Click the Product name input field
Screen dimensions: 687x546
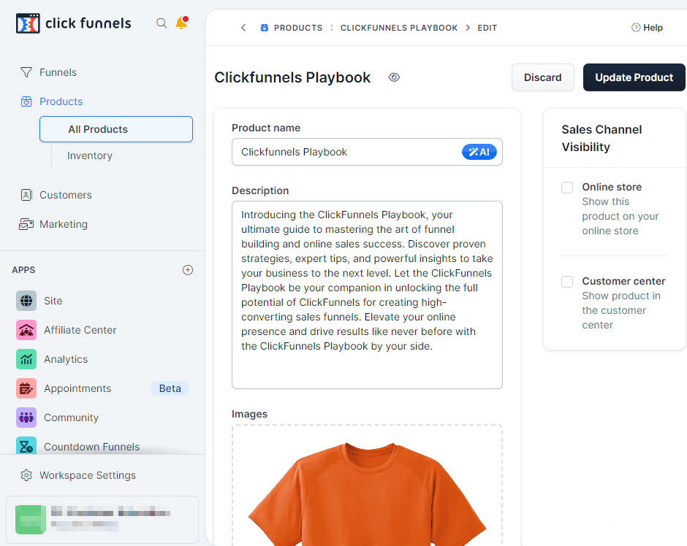(367, 152)
